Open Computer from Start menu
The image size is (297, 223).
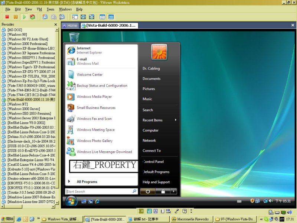151,130
